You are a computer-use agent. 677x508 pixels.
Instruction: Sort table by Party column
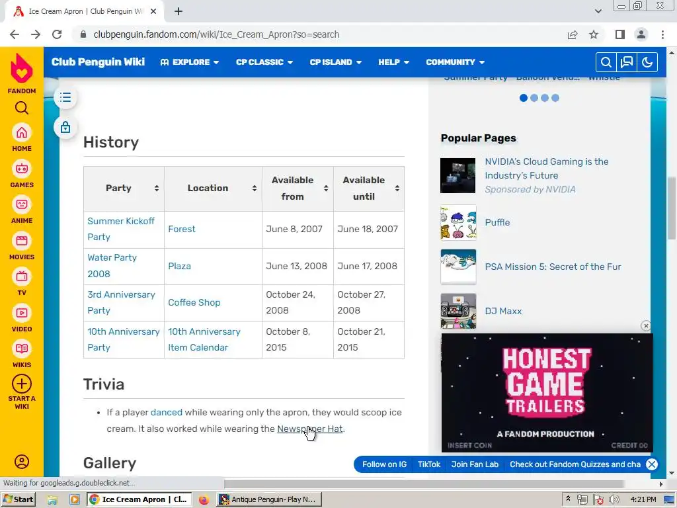click(x=156, y=189)
